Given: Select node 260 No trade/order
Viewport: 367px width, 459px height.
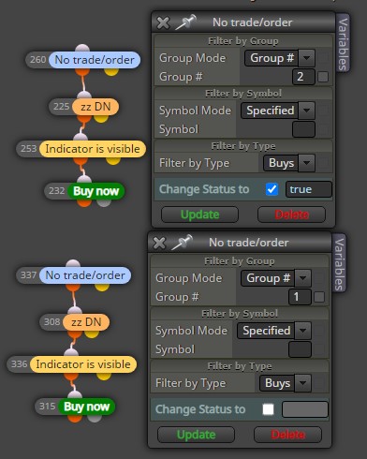Looking at the screenshot, I should pos(95,60).
